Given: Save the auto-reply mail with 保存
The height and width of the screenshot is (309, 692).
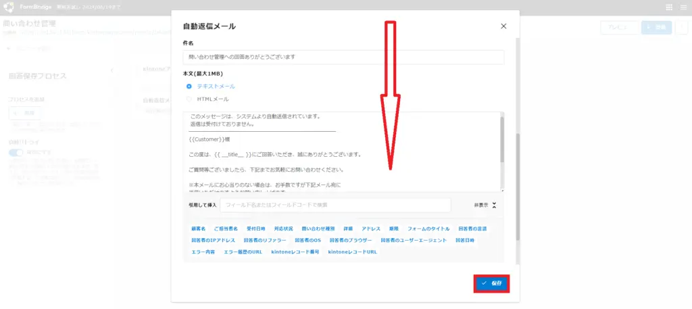Looking at the screenshot, I should pos(491,283).
